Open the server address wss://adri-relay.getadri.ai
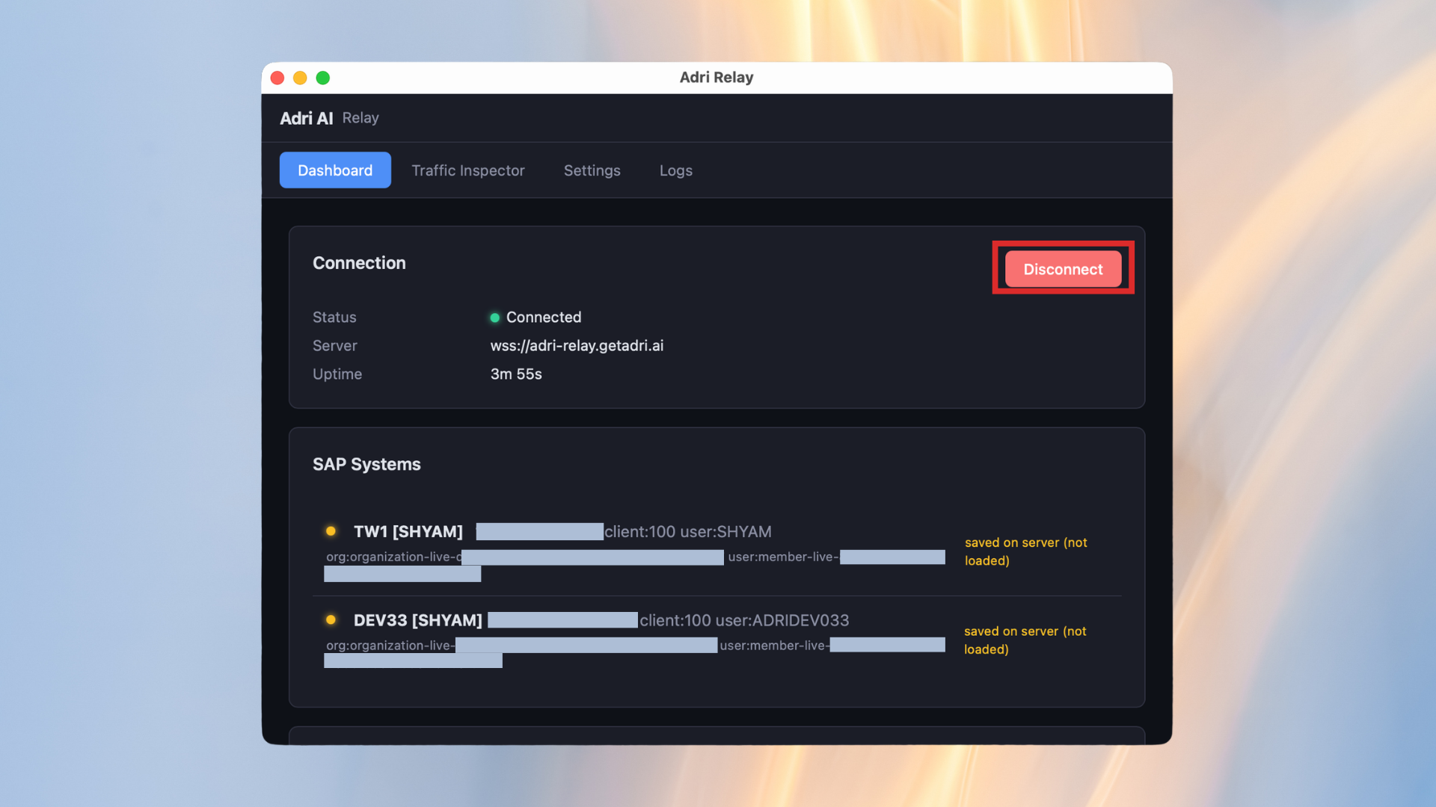This screenshot has width=1436, height=807. [577, 345]
